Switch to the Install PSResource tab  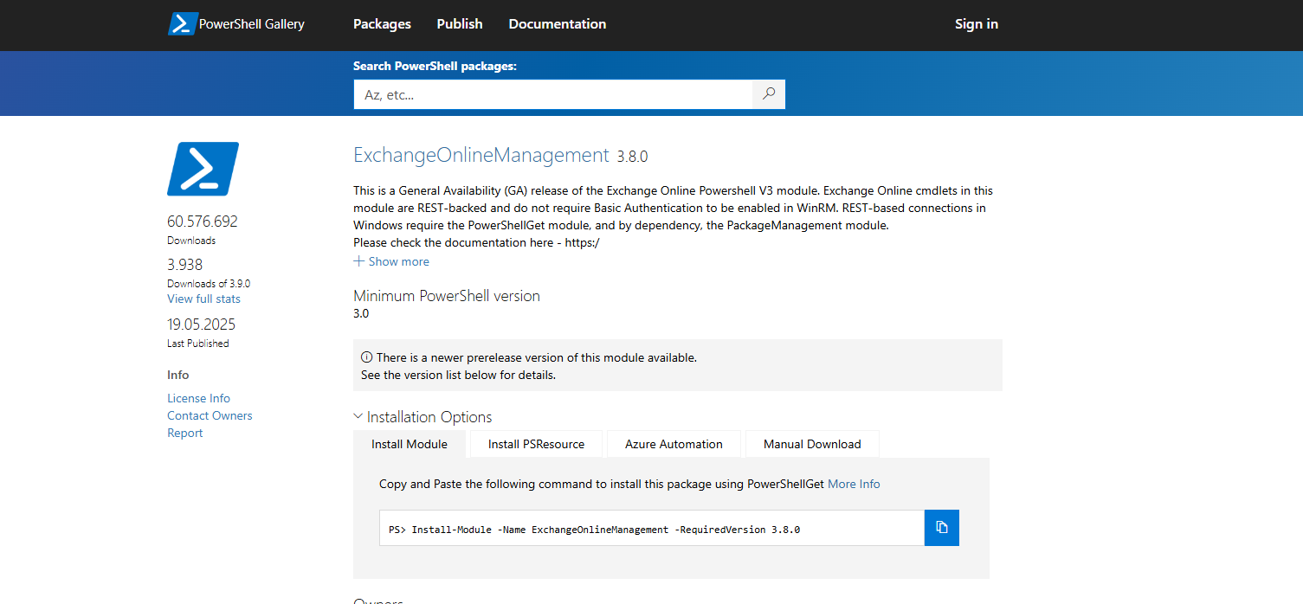point(536,444)
